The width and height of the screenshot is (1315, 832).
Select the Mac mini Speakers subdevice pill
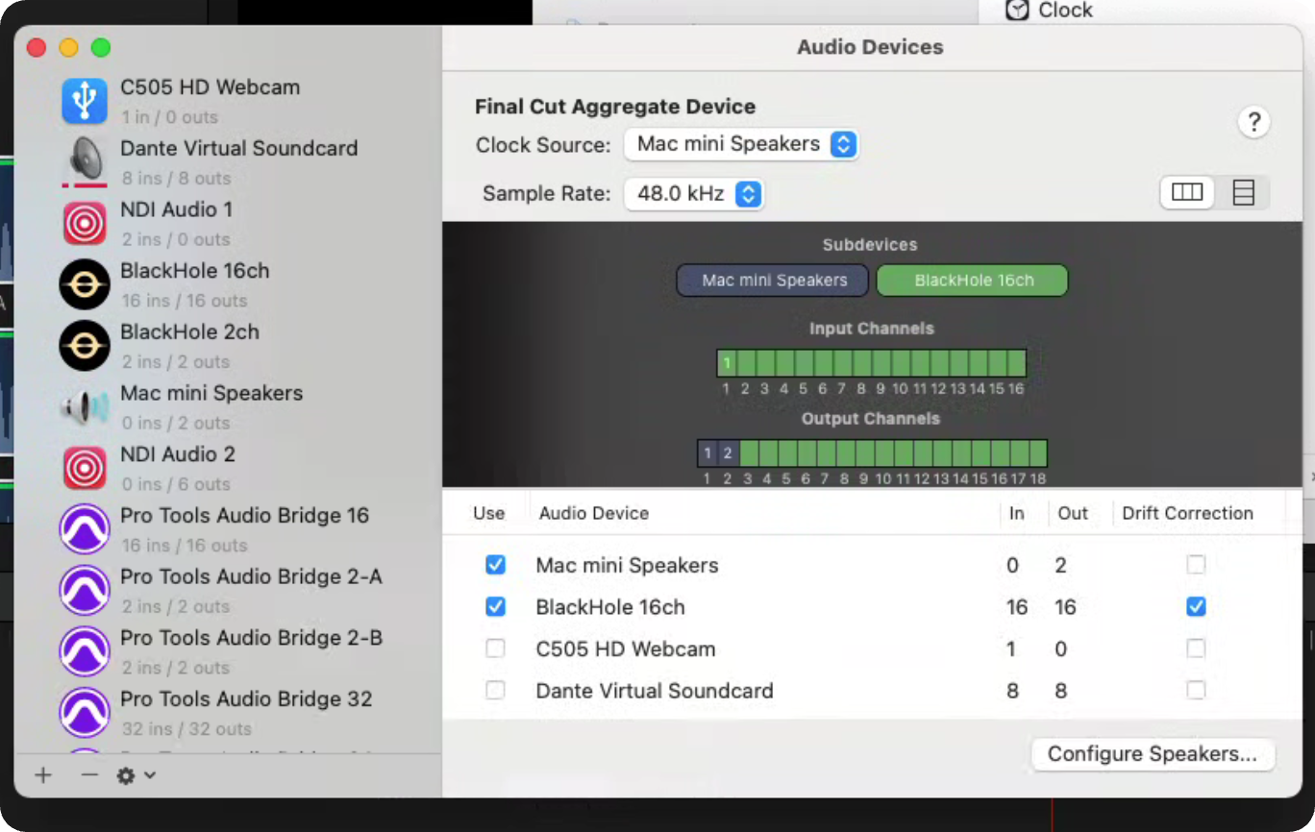(x=775, y=281)
